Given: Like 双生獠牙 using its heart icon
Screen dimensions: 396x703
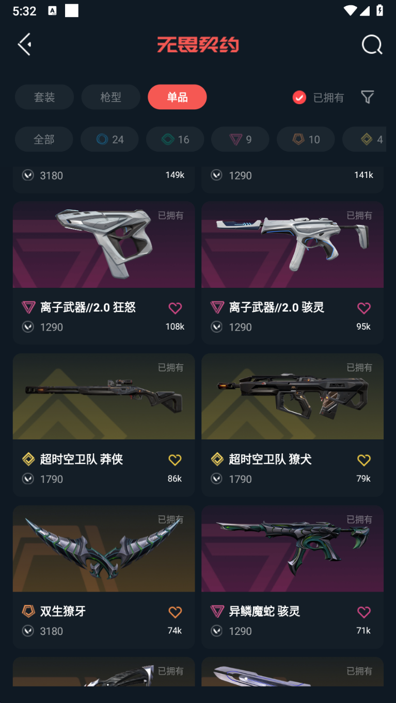Looking at the screenshot, I should pyautogui.click(x=175, y=612).
